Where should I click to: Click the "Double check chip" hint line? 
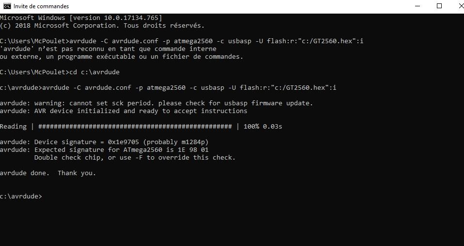pos(135,158)
